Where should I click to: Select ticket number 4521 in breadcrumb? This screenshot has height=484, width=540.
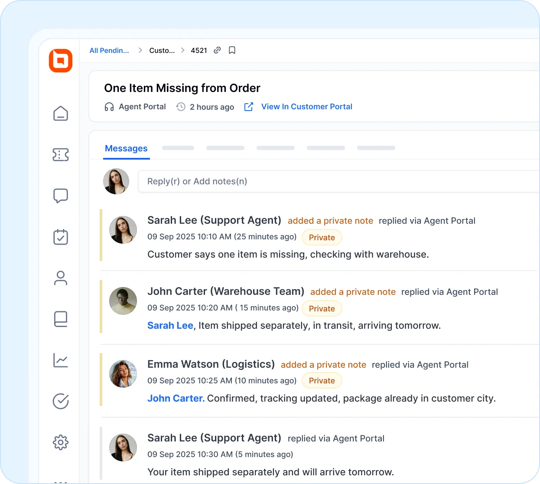(199, 50)
